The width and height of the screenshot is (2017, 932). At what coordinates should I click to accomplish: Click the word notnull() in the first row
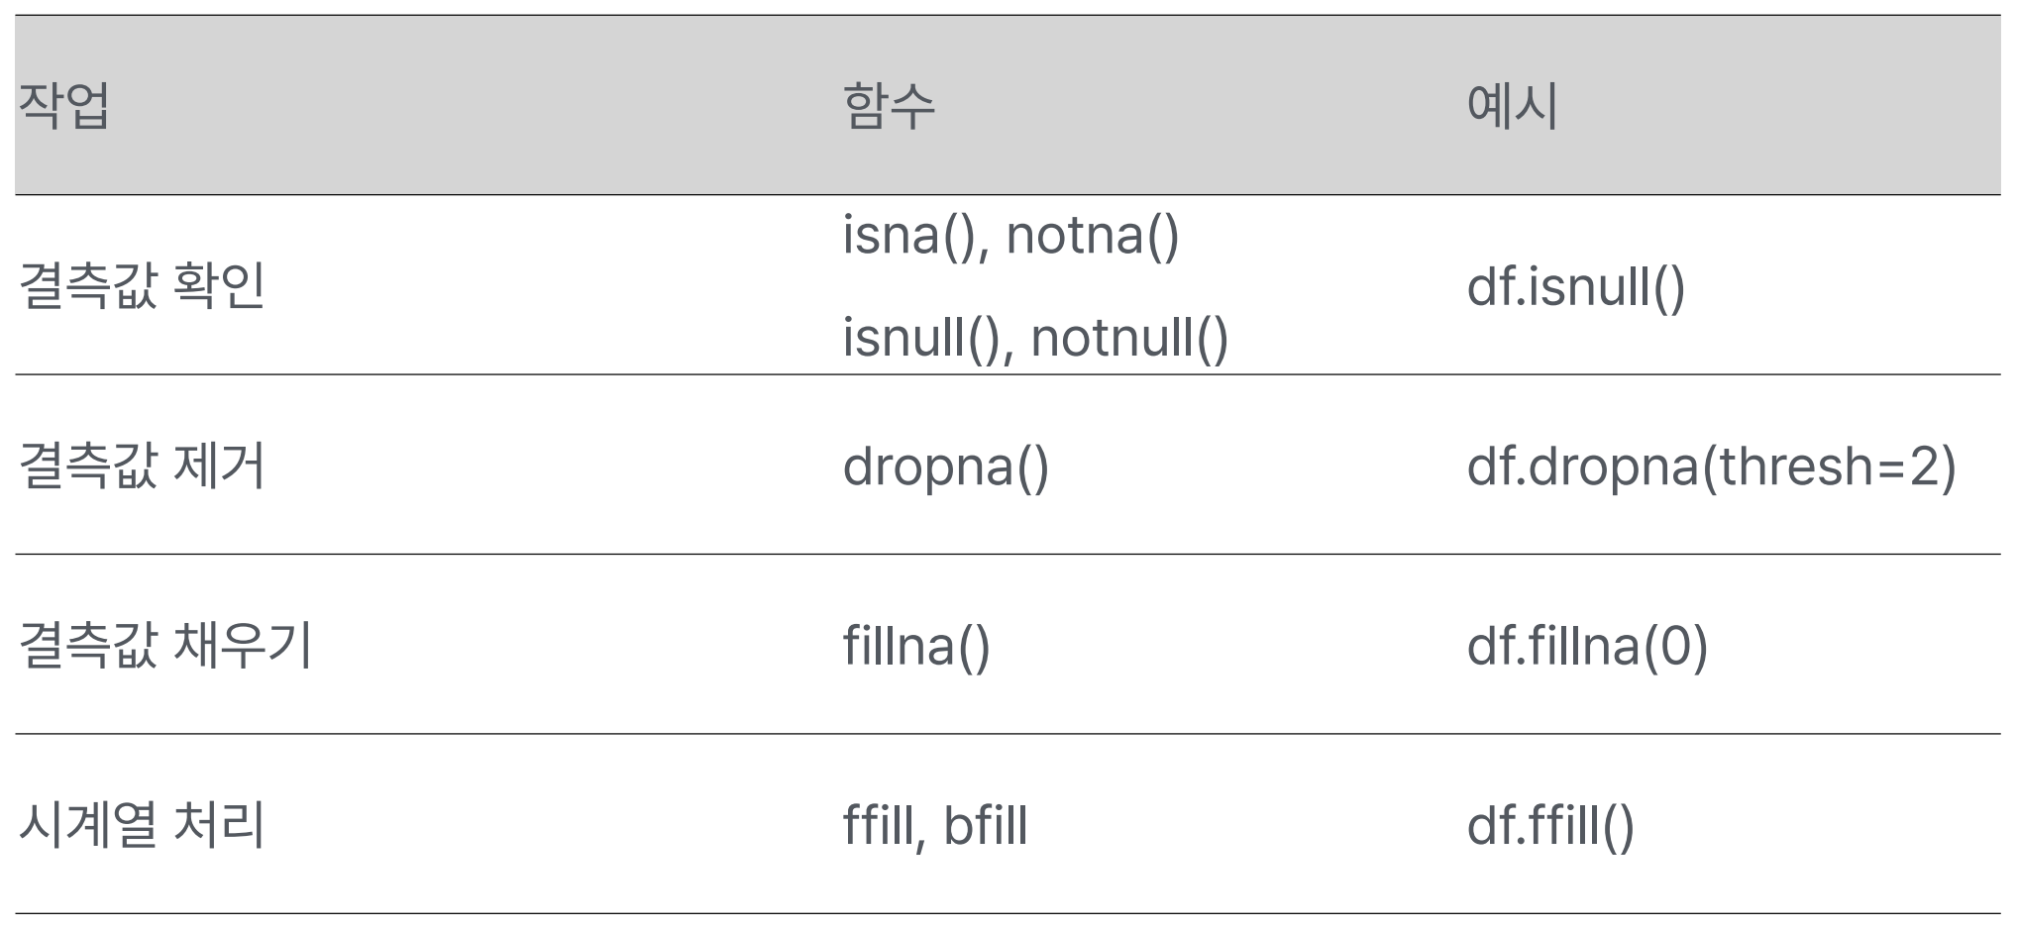(1129, 338)
